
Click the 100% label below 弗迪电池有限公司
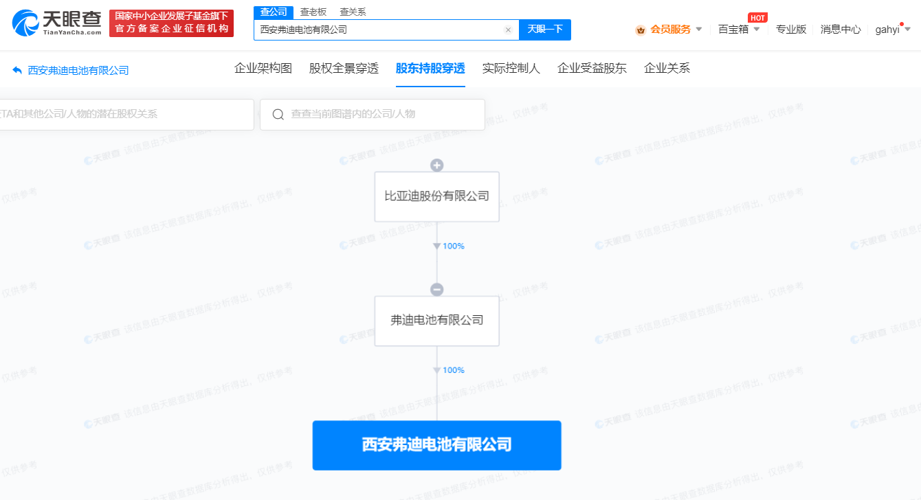pos(453,370)
